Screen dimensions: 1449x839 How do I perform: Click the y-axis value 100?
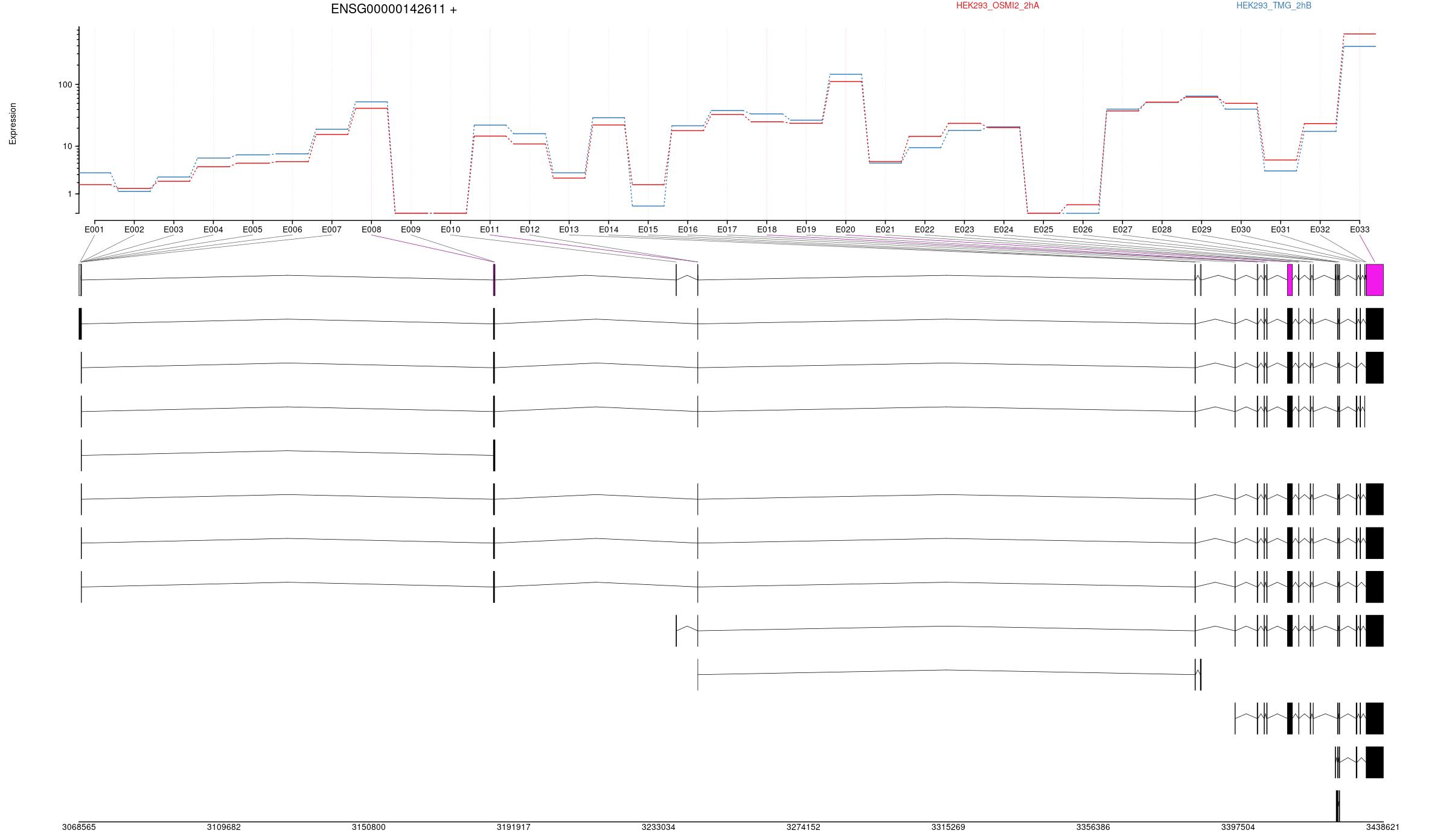65,85
